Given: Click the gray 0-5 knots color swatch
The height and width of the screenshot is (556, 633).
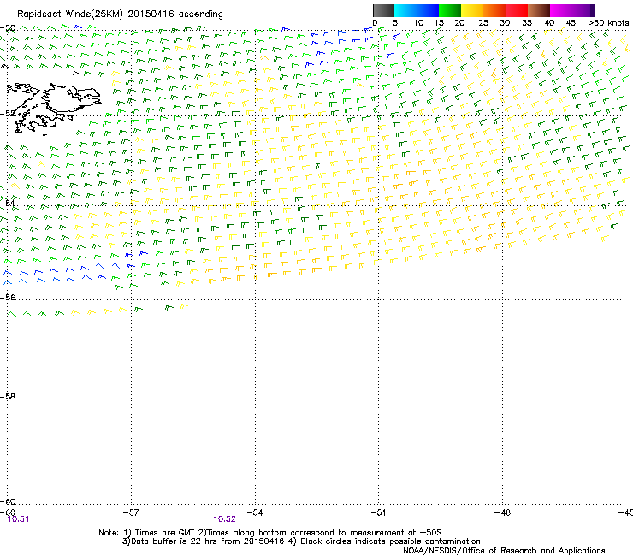Looking at the screenshot, I should 383,10.
